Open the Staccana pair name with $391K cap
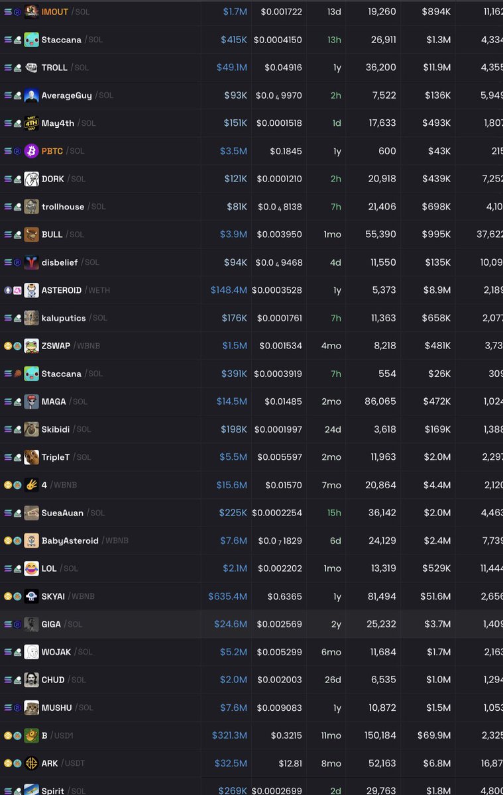The height and width of the screenshot is (795, 503). [72, 374]
